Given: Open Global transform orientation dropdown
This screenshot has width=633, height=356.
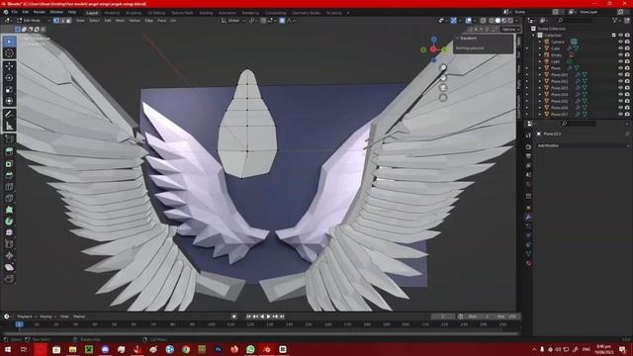Looking at the screenshot, I should [x=233, y=20].
